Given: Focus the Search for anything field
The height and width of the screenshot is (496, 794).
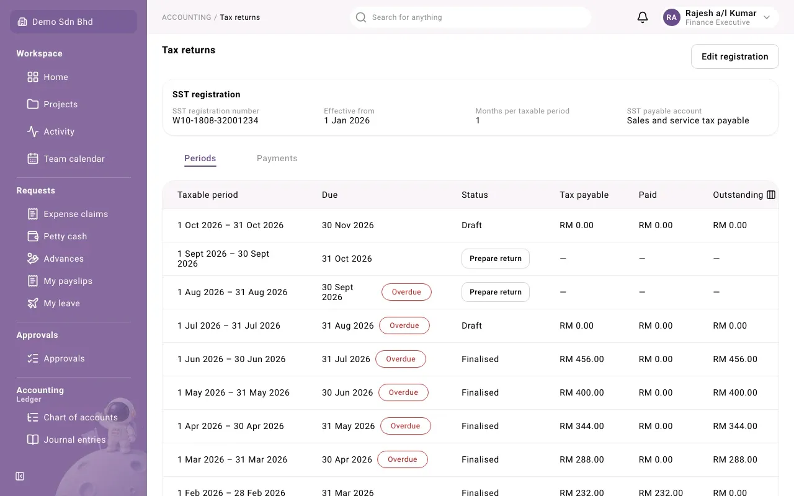Looking at the screenshot, I should (470, 17).
